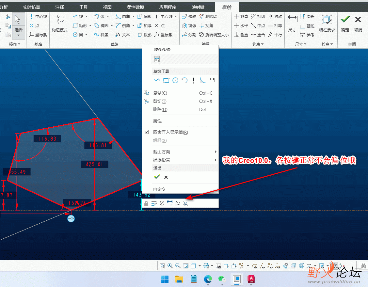Open File Explorer from taskbar
Viewport: 368px width, 287px height.
179,279
